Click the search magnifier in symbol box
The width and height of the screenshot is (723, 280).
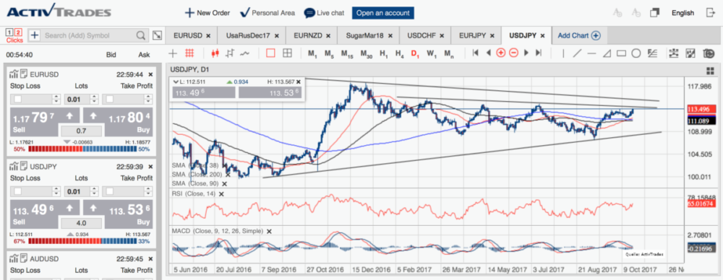click(141, 35)
